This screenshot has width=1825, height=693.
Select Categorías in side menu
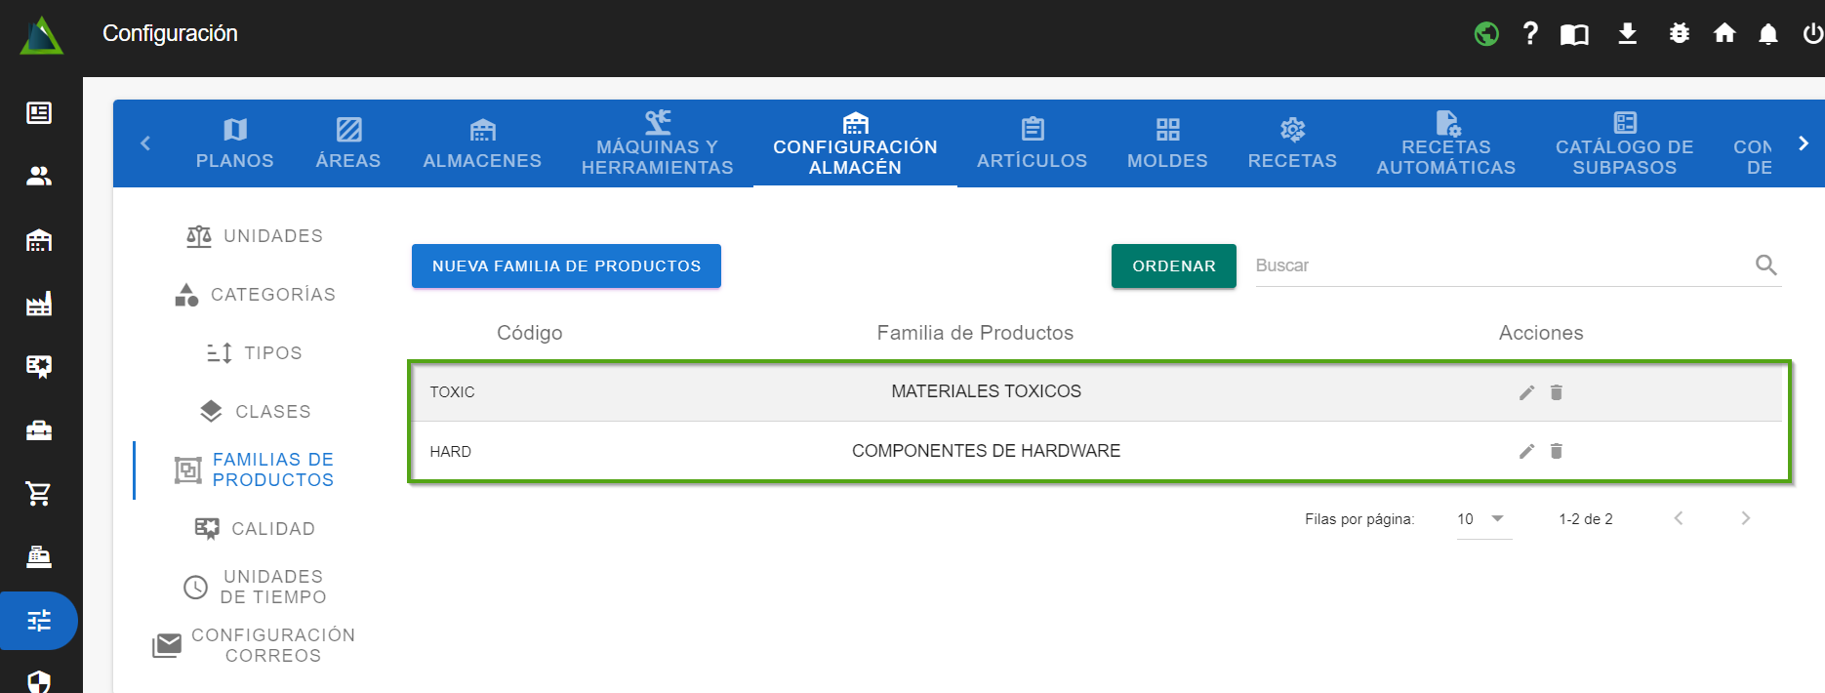point(256,295)
